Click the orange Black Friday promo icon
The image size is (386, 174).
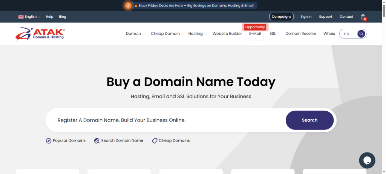click(x=128, y=5)
